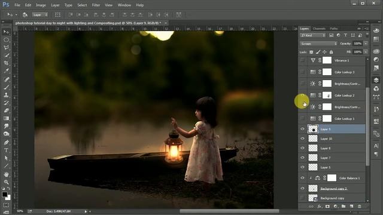Click the Layers stack icon in right dock
Image resolution: width=383 pixels, height=215 pixels.
376,80
